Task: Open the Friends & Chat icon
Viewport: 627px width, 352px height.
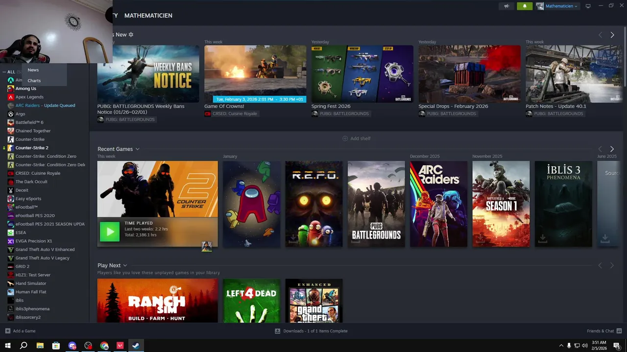Action: tap(619, 331)
